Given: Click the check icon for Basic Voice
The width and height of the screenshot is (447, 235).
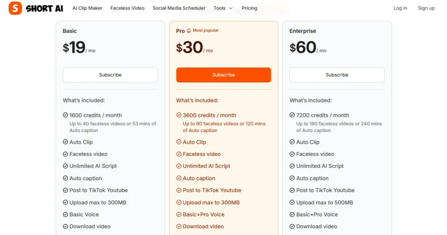Looking at the screenshot, I should pos(65,215).
